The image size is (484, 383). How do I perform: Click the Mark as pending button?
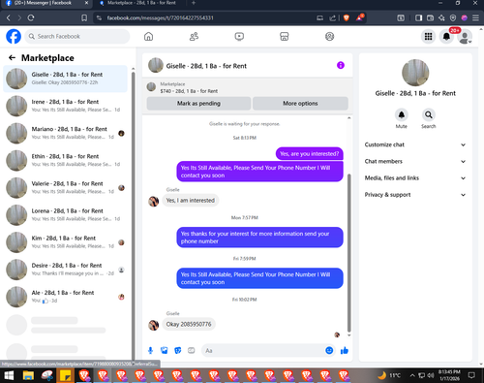(198, 104)
